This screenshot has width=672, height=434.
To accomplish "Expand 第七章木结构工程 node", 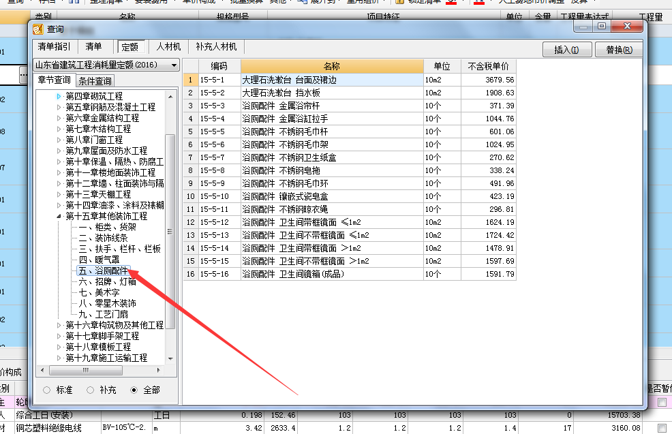I will click(x=59, y=129).
